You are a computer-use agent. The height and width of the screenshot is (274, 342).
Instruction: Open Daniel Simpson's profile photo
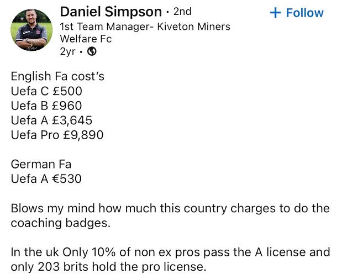31,30
